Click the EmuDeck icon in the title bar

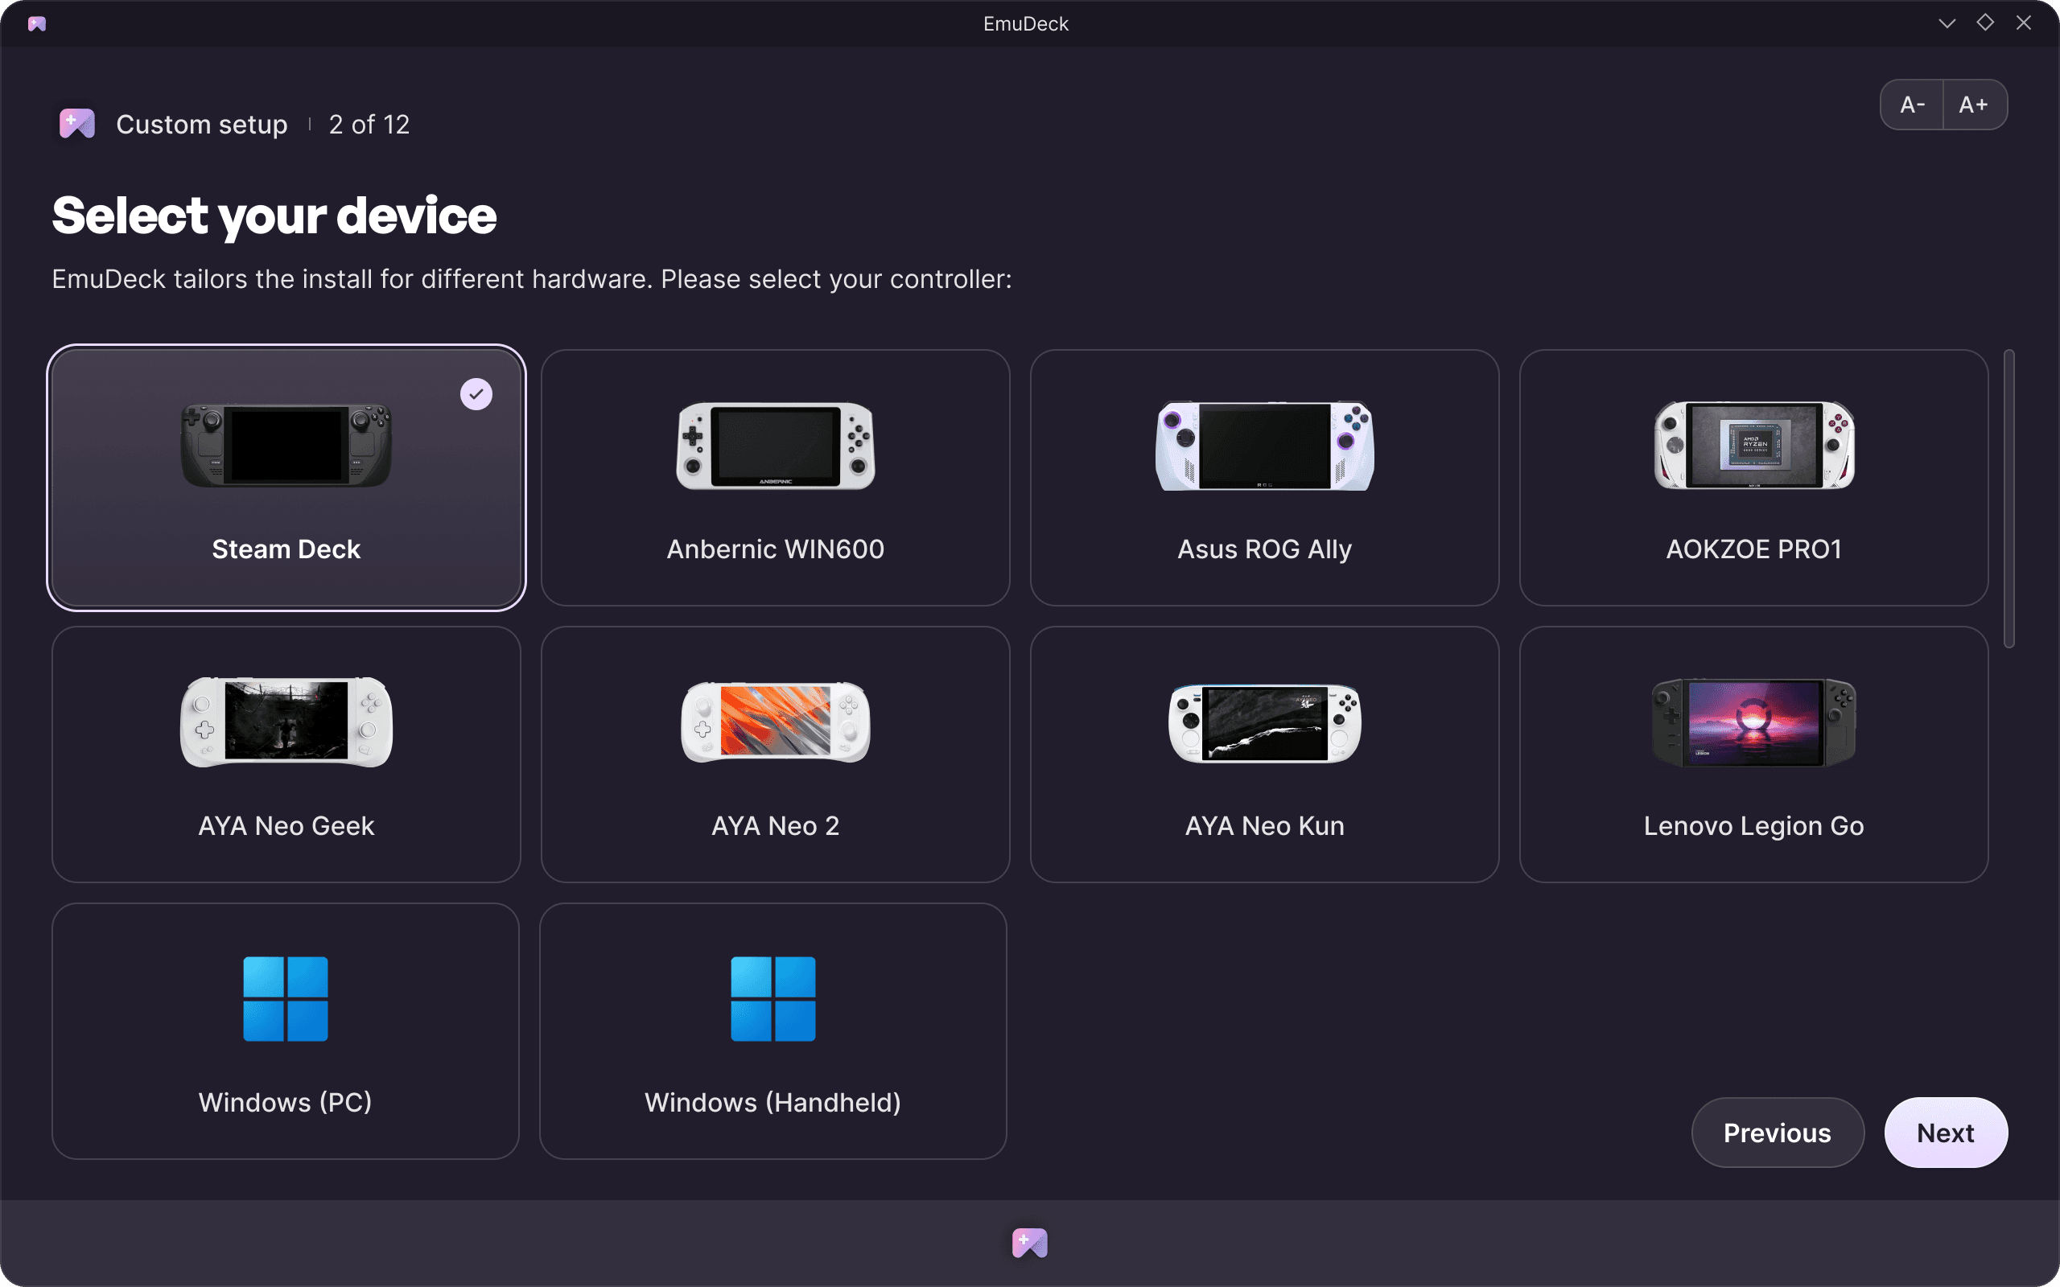pos(36,24)
